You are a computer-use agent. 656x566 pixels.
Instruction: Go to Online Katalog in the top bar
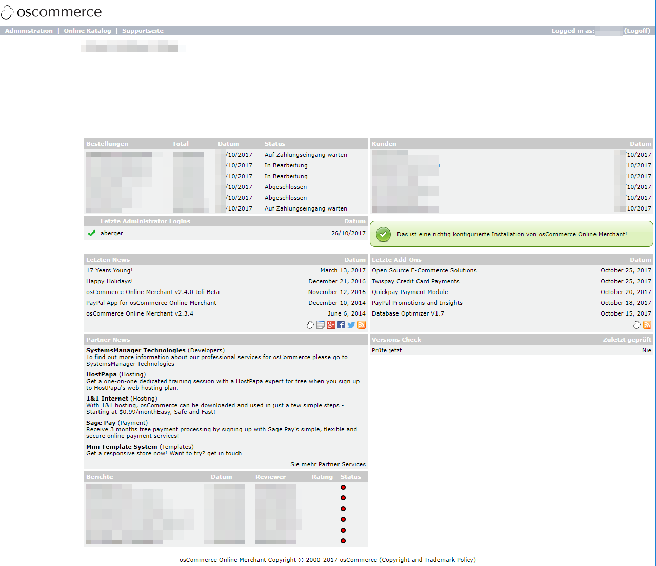click(87, 31)
